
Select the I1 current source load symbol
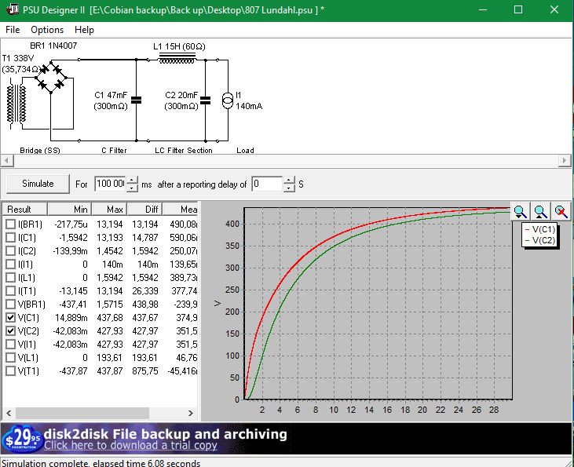coord(228,100)
